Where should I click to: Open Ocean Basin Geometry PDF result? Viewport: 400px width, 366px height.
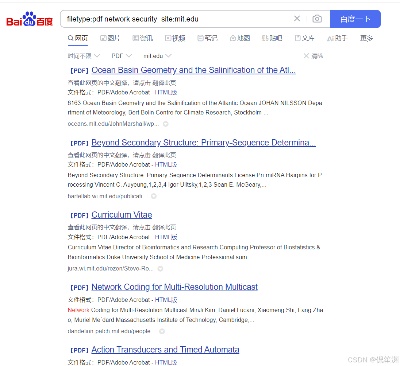[x=194, y=70]
